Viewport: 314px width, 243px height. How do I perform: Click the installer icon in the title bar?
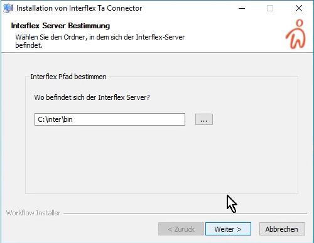pos(8,8)
